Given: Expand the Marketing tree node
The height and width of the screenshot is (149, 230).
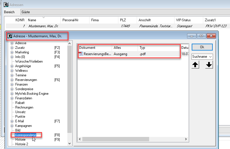Looking at the screenshot, I should tap(12, 52).
